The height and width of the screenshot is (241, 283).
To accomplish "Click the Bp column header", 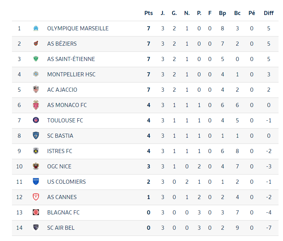I will click(223, 13).
